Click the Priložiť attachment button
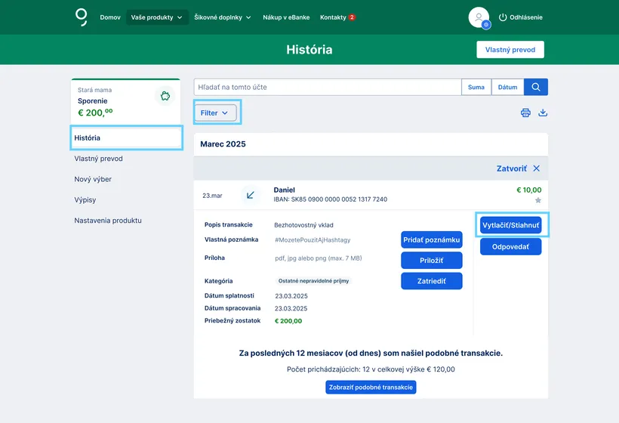The height and width of the screenshot is (423, 619). coord(432,261)
